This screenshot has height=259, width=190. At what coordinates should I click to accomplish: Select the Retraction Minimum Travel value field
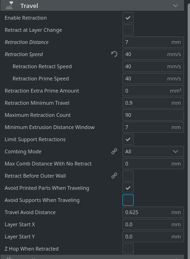pyautogui.click(x=153, y=103)
